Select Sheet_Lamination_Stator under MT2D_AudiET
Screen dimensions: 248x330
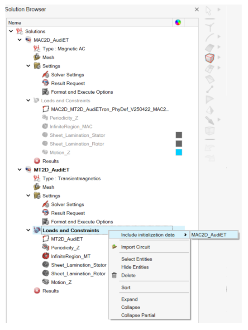tap(79, 265)
